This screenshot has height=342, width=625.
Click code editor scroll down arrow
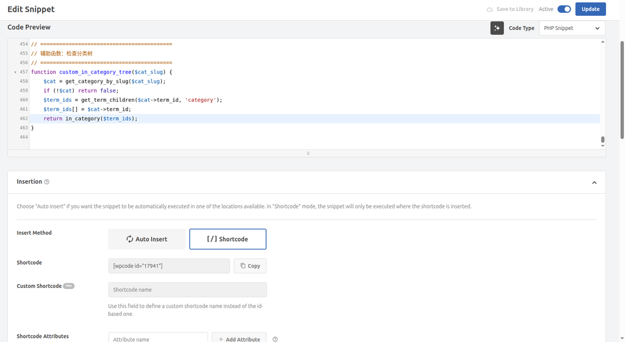click(602, 146)
